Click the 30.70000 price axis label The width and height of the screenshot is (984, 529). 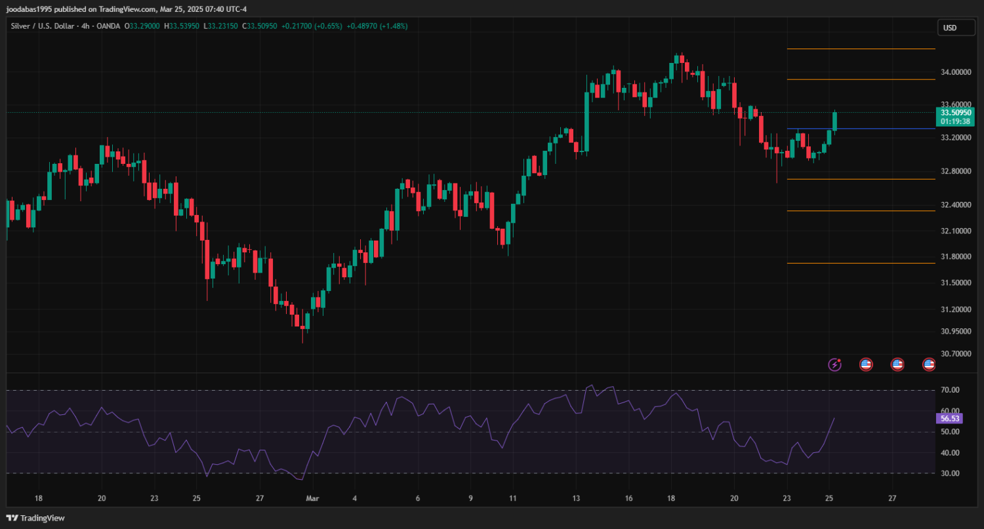pos(955,353)
